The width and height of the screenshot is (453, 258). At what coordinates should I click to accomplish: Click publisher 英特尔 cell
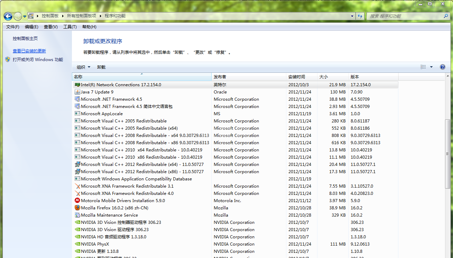coord(220,85)
